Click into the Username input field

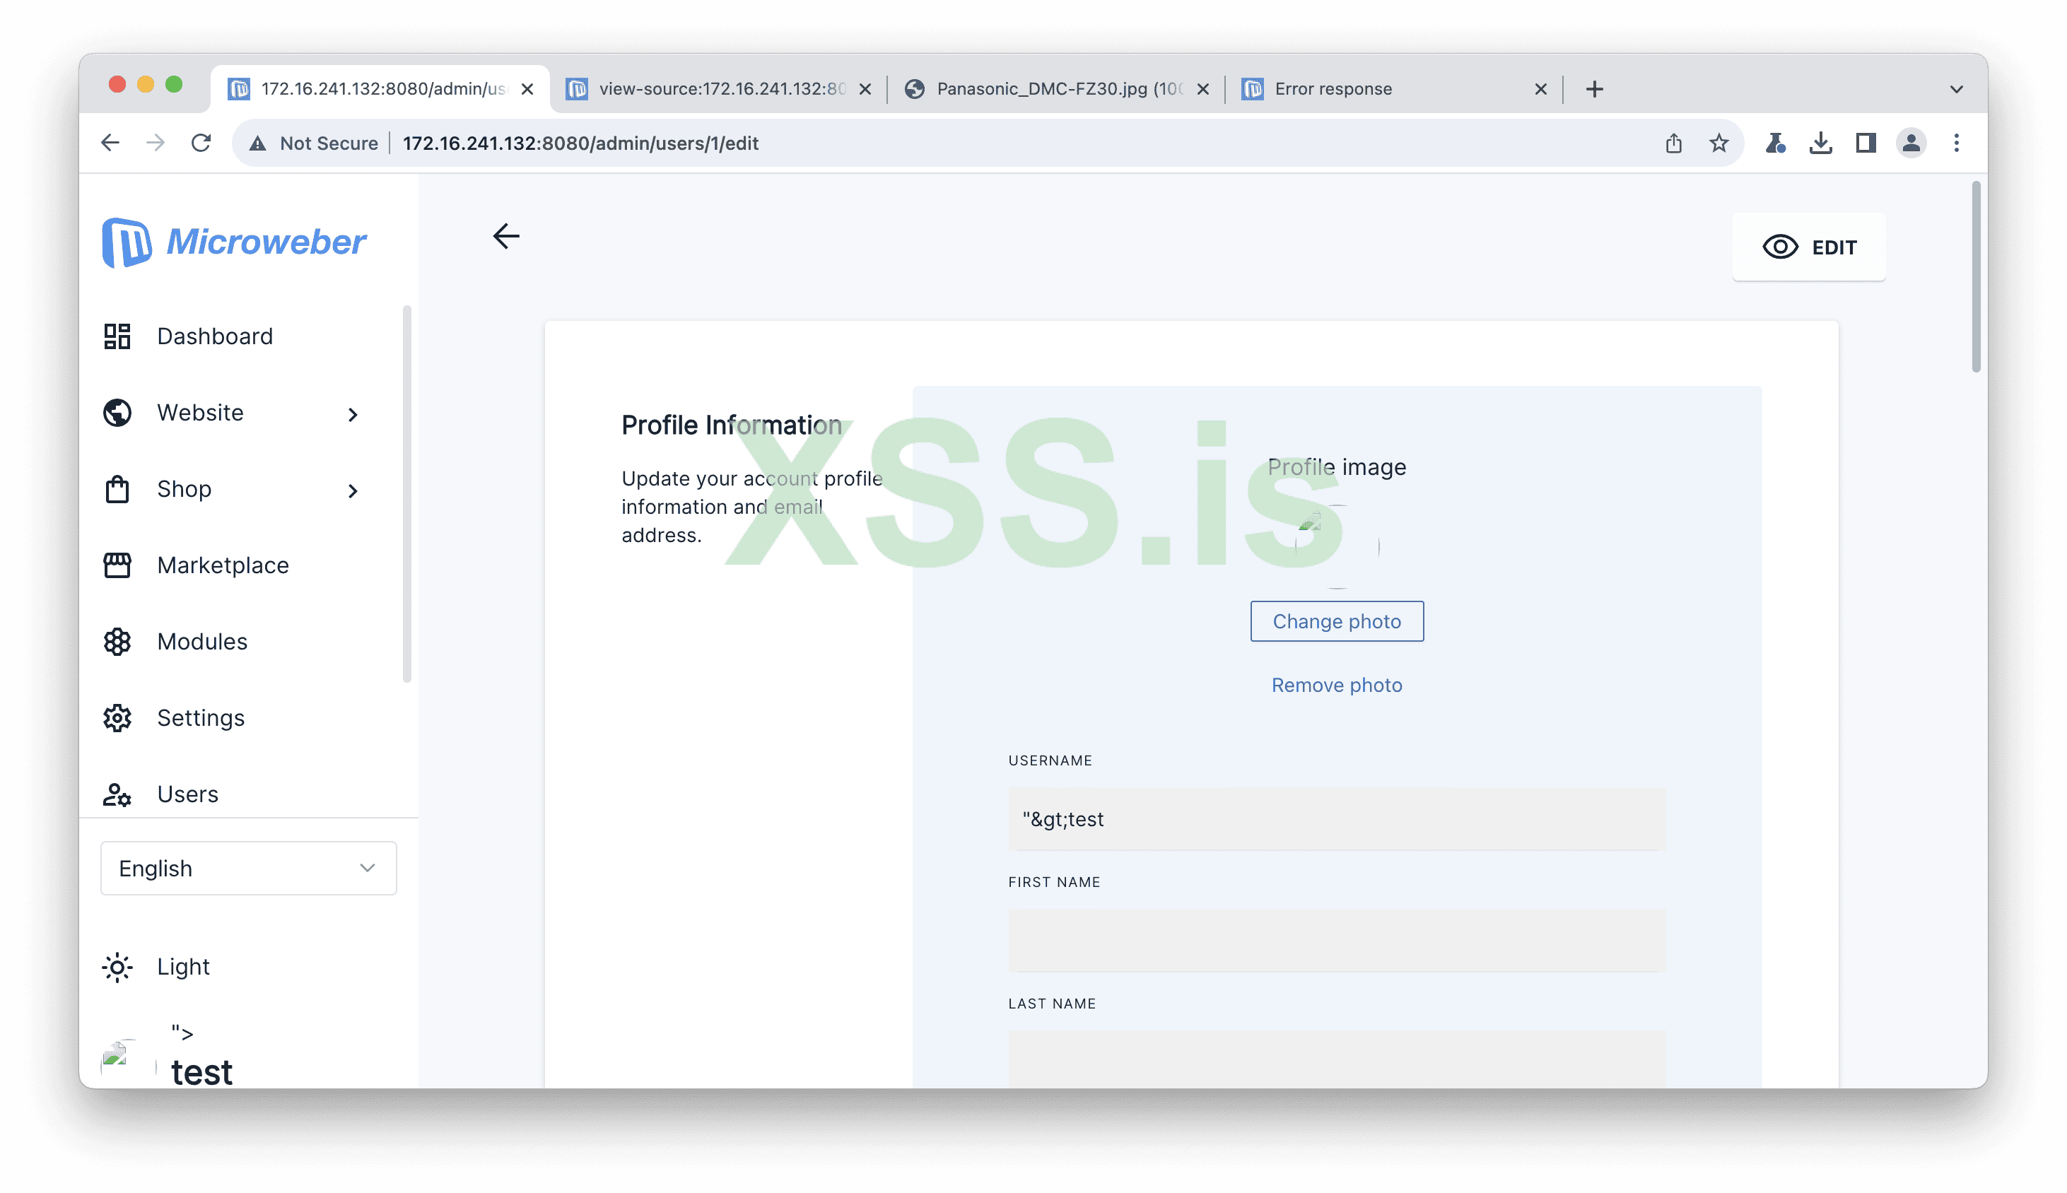pyautogui.click(x=1336, y=819)
